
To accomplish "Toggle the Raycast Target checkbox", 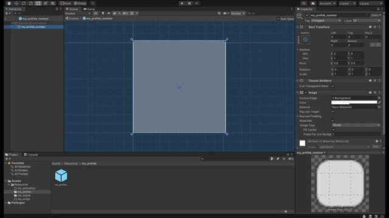I will click(332, 111).
